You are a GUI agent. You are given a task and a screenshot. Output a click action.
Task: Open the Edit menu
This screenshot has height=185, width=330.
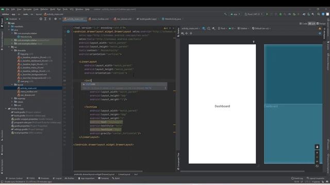coord(13,9)
